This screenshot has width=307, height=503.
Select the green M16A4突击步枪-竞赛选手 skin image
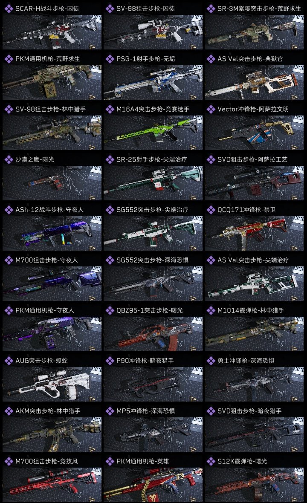(x=153, y=133)
